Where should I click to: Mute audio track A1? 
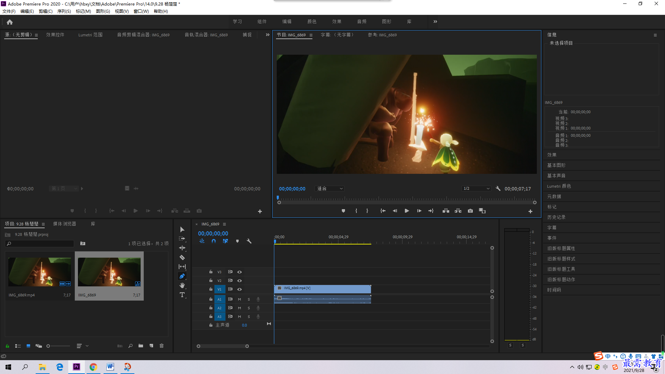pyautogui.click(x=239, y=299)
